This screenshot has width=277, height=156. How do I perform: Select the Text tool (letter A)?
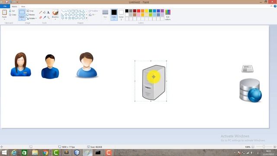coord(48,13)
